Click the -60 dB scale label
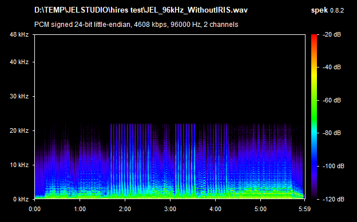This screenshot has width=357, height=222. coord(332,100)
